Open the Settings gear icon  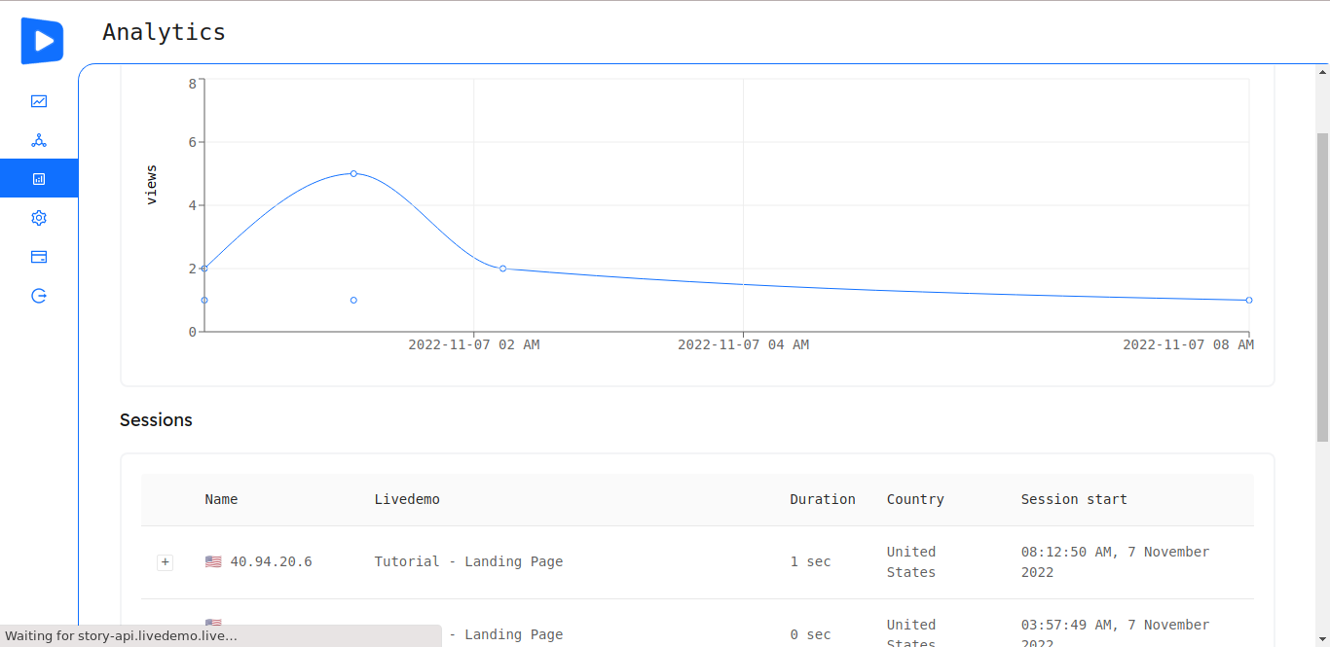point(39,218)
